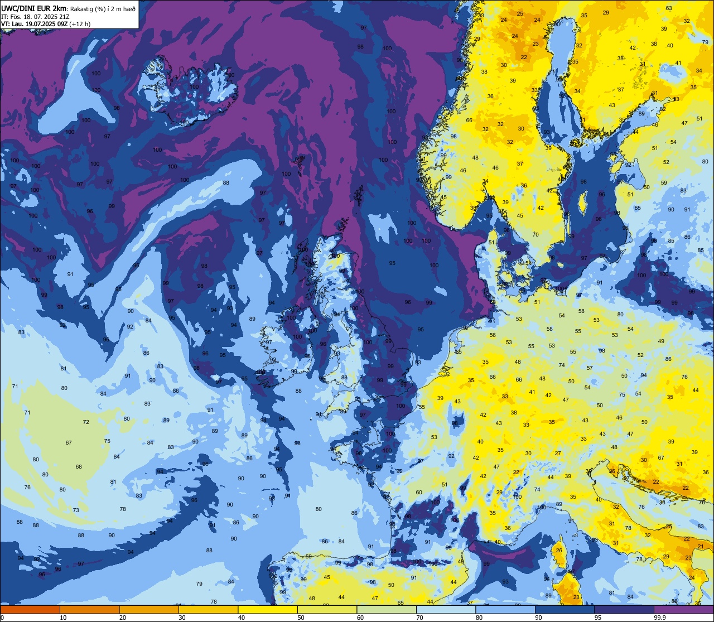Image resolution: width=714 pixels, height=622 pixels.
Task: Click the purple legend swatch above 99.9
Action: 684,610
